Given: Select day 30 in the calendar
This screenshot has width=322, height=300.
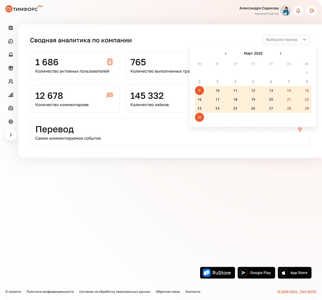Looking at the screenshot, I should click(199, 117).
